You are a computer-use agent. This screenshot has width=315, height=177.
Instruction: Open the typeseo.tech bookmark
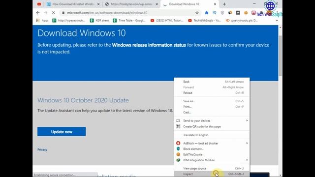[x=69, y=20]
